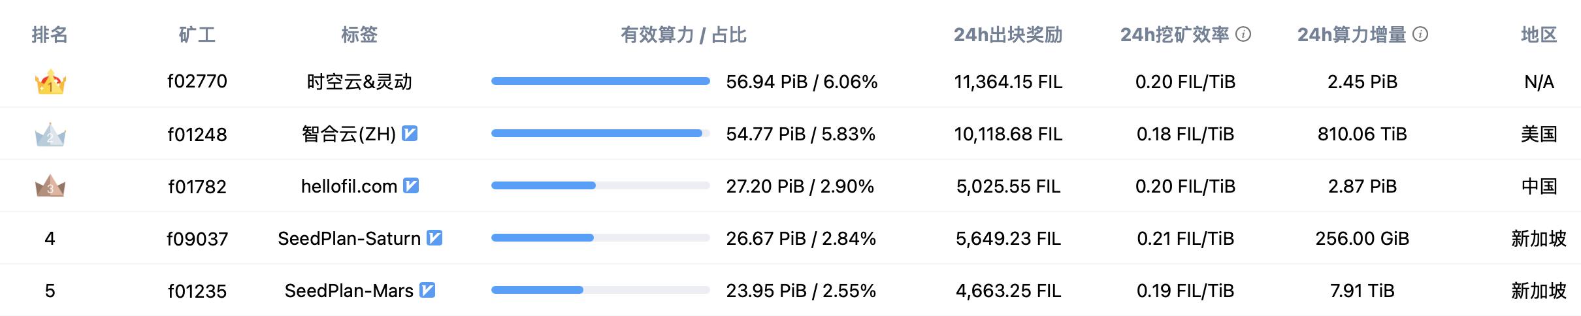Click the gold crown rank 1 icon
The image size is (1581, 316).
pyautogui.click(x=50, y=83)
